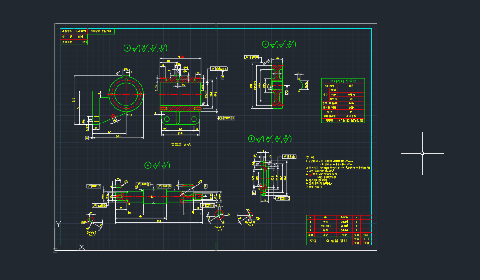This screenshot has height=280, width=480.
Task: Select the (38) base width dimension in section view
Action: click(x=180, y=133)
